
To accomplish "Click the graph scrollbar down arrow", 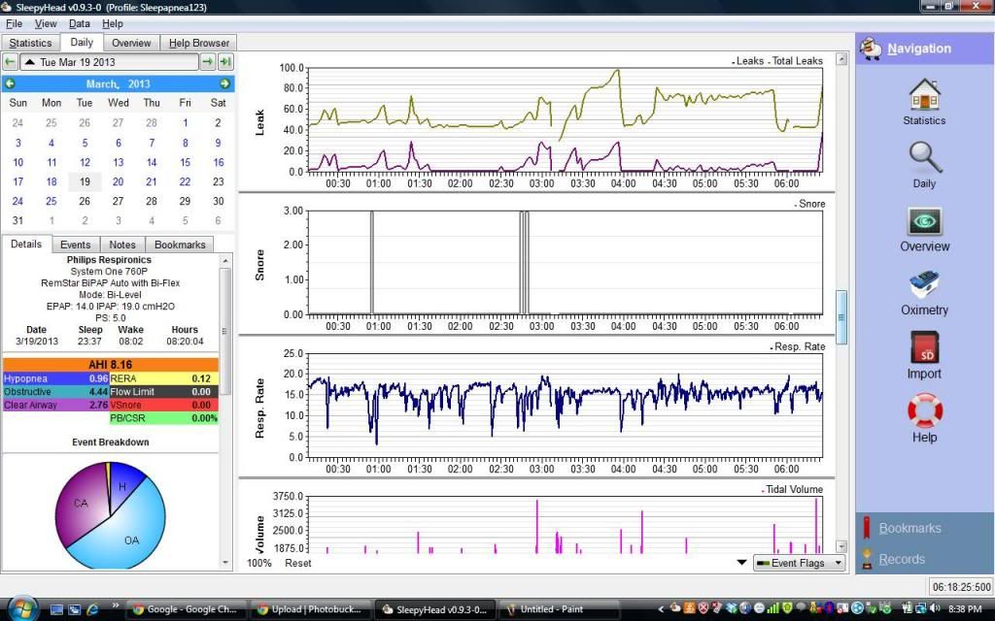I will (841, 546).
